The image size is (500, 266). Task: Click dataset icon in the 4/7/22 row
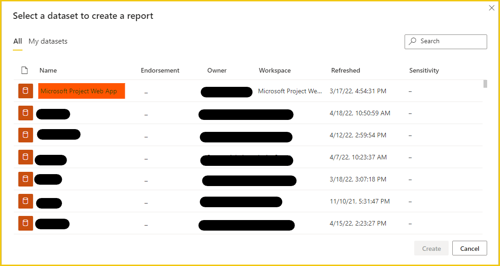point(26,157)
